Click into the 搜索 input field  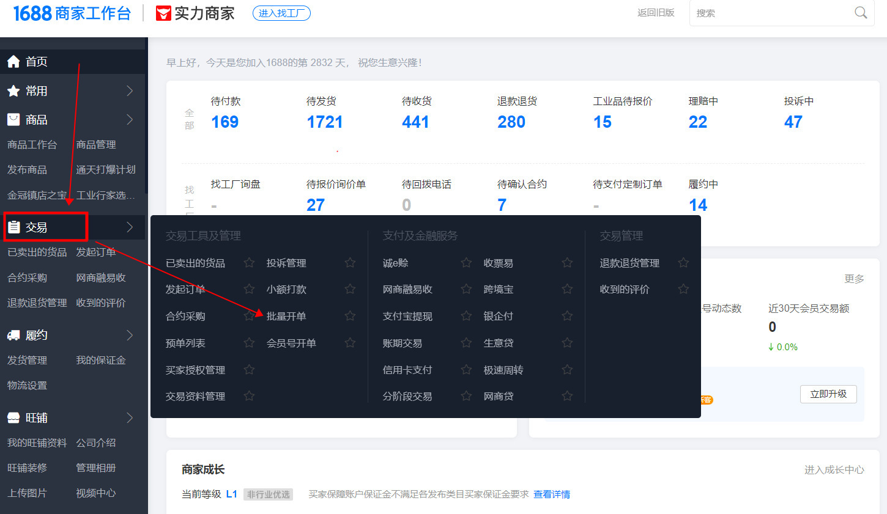(771, 13)
